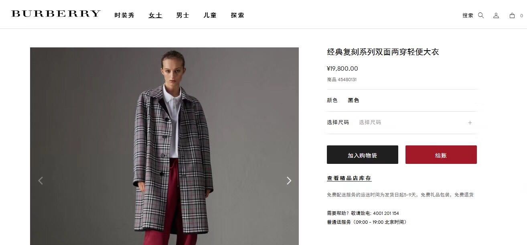Click the phone number 4001 201 154
The height and width of the screenshot is (245, 527).
pos(386,213)
